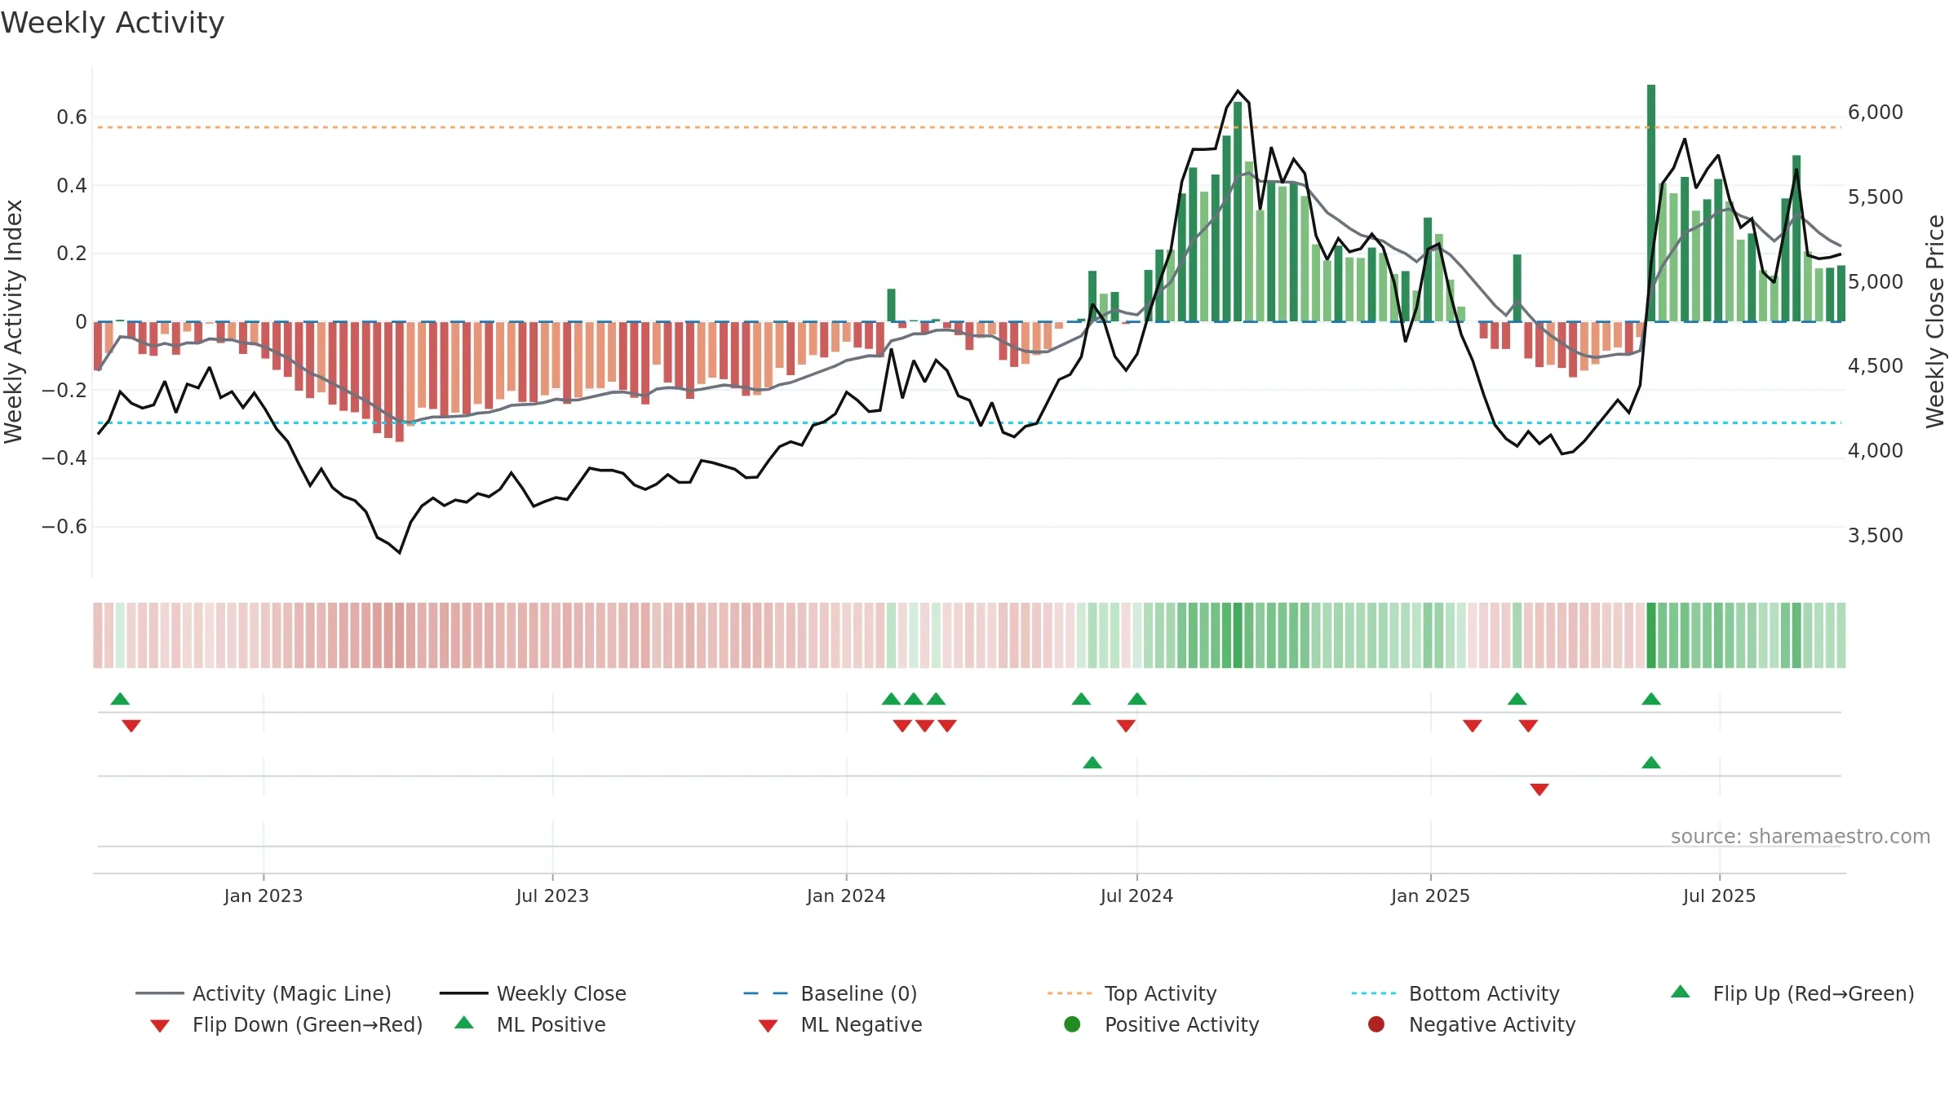Click the Jan 2023 x-axis label
The width and height of the screenshot is (1958, 1101).
click(264, 895)
